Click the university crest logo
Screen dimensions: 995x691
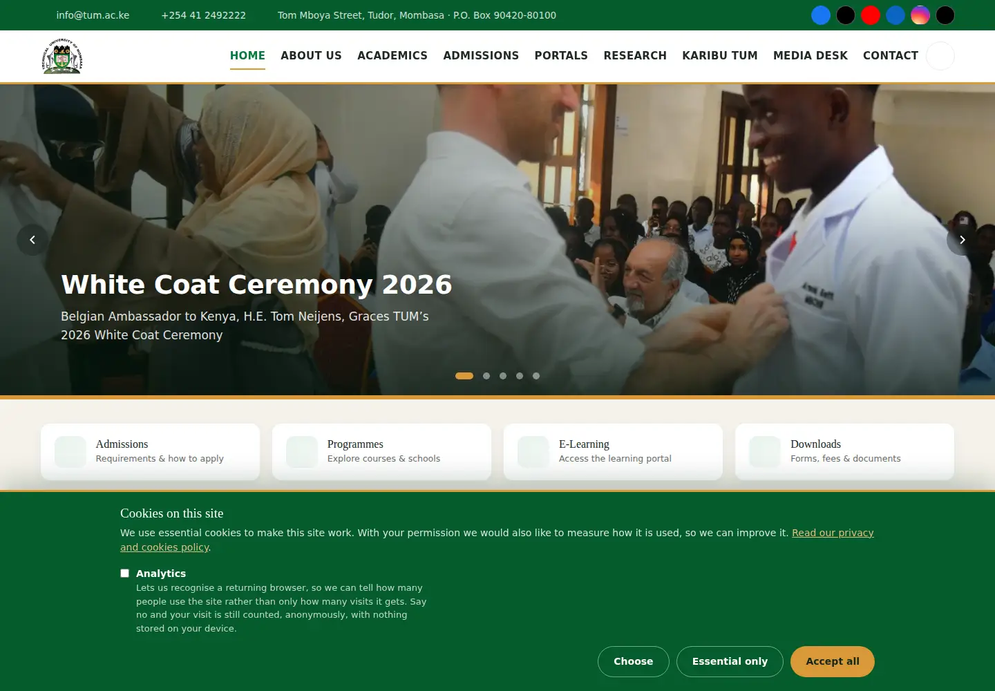click(x=62, y=56)
